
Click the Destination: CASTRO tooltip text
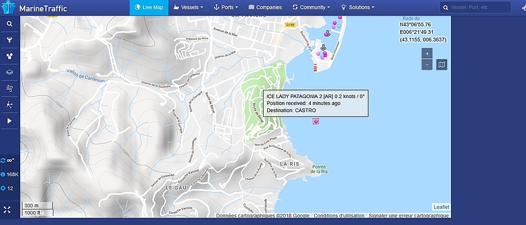291,110
